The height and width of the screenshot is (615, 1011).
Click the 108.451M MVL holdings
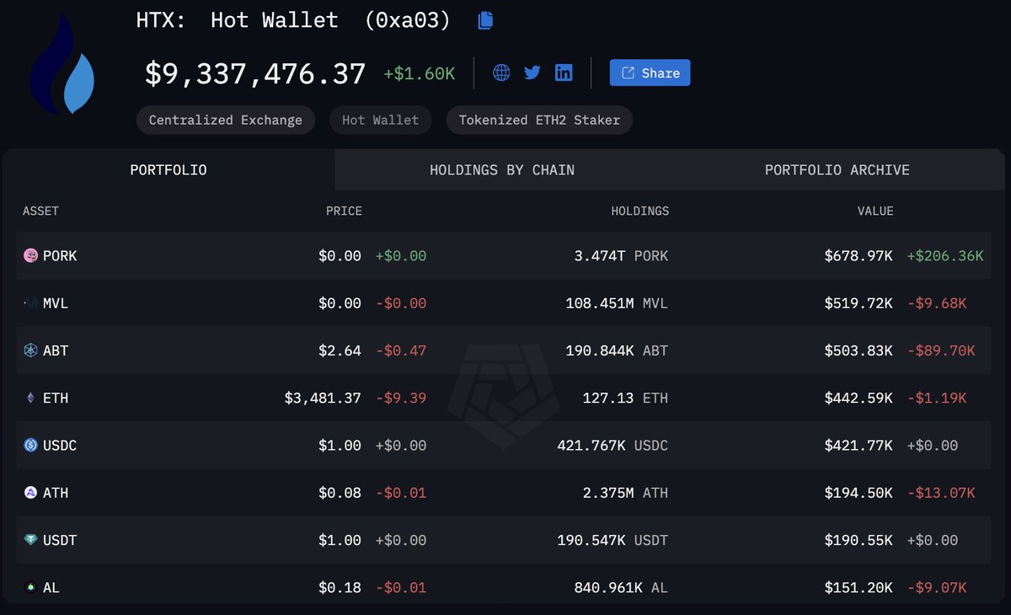coord(617,303)
